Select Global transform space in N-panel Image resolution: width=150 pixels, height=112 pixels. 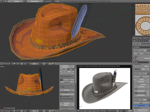point(63,69)
